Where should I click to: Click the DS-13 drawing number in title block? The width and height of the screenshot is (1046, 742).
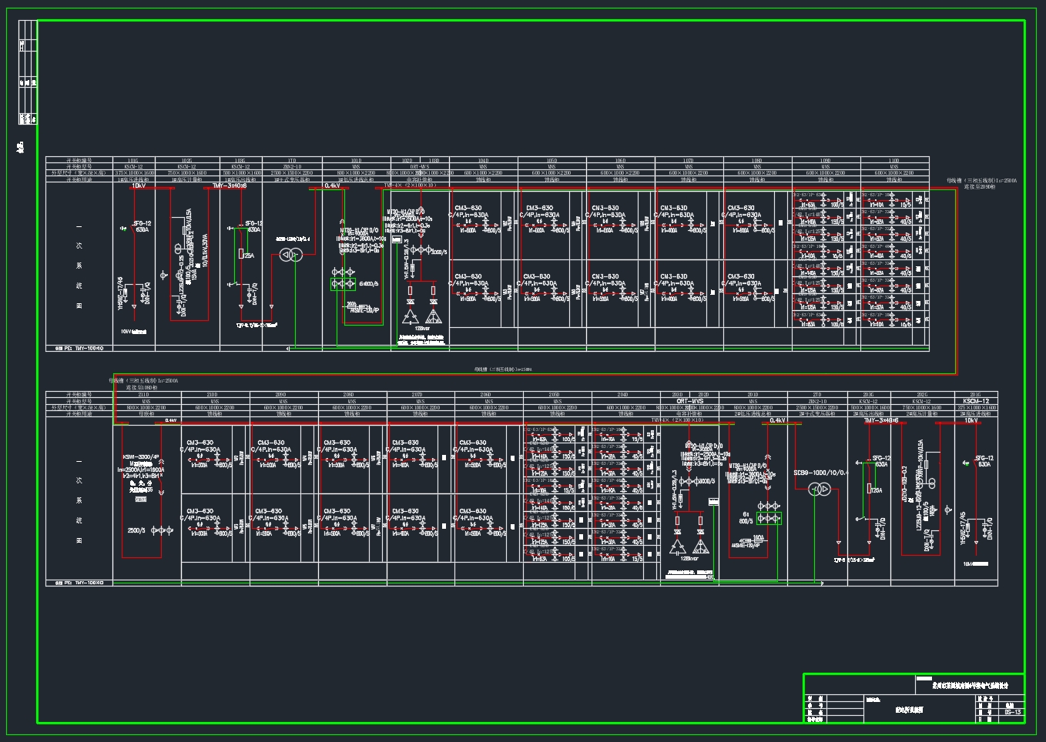[x=1012, y=712]
